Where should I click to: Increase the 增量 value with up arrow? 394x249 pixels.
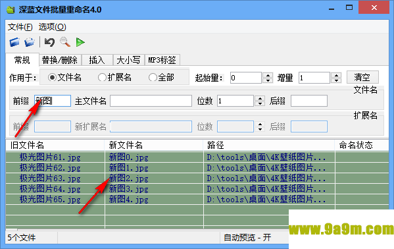pos(336,75)
